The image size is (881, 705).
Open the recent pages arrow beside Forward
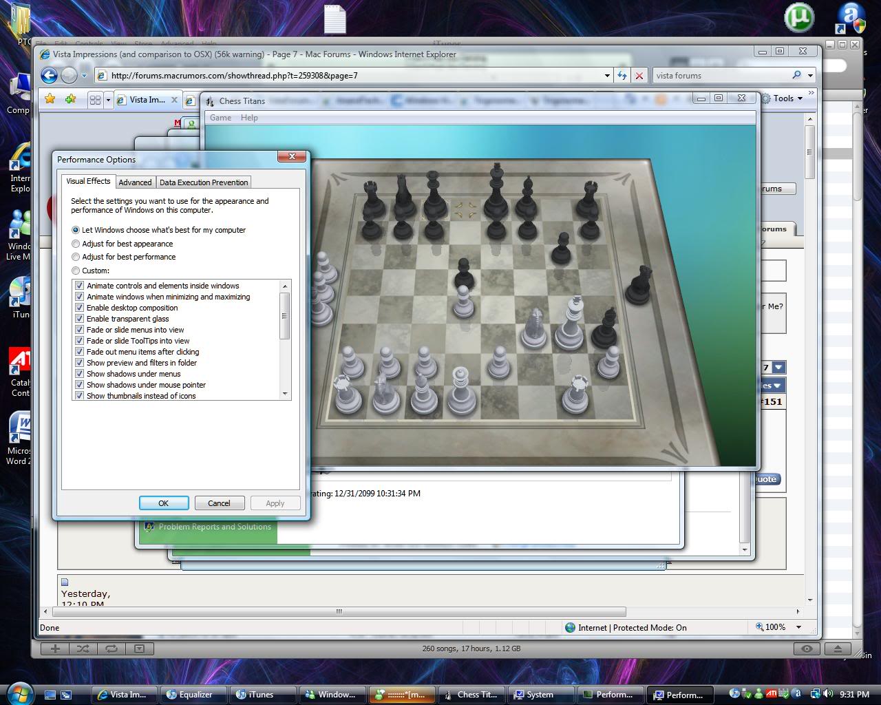85,76
